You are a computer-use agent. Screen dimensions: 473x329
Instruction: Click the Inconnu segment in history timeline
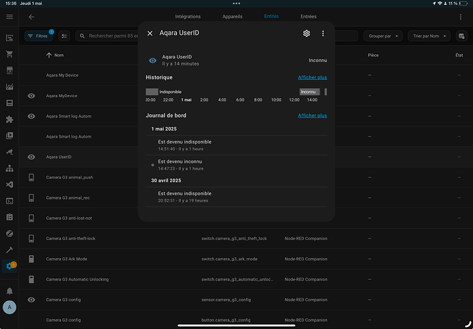(x=309, y=92)
